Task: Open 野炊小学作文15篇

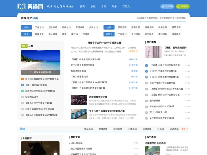Action: point(158,113)
